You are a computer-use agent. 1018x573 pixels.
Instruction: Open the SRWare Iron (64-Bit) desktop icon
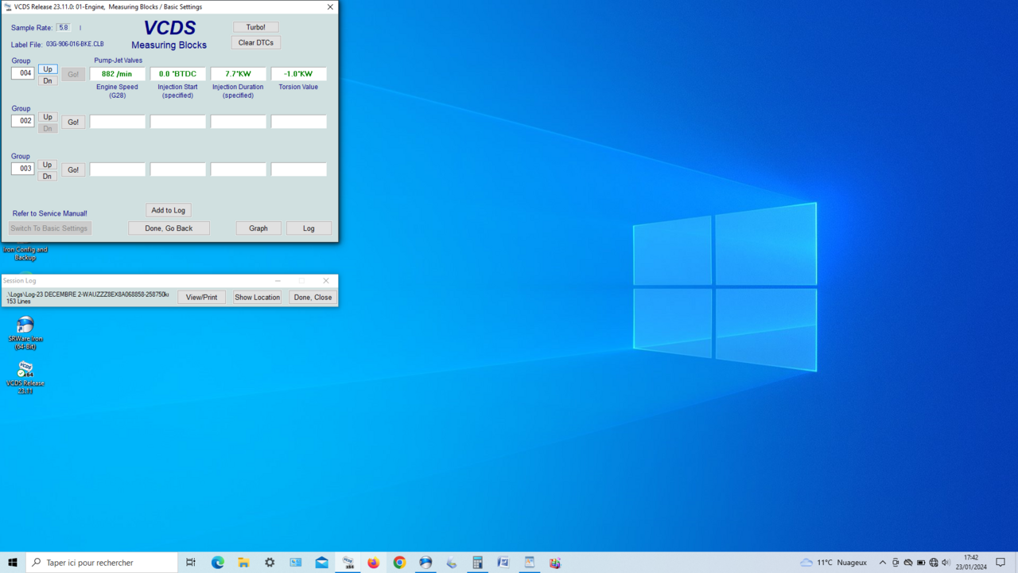pos(25,326)
